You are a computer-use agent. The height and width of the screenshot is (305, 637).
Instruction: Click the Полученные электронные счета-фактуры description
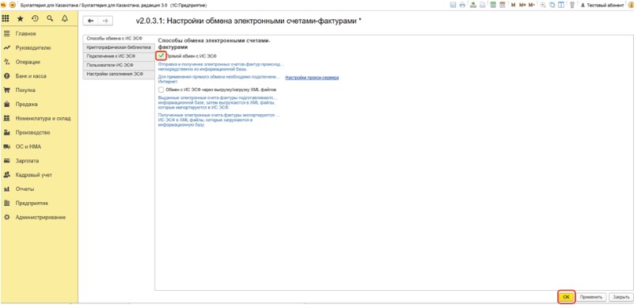[x=218, y=120]
